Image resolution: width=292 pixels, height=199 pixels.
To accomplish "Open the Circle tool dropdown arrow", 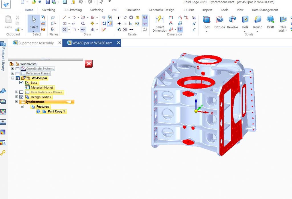I will point(69,29).
